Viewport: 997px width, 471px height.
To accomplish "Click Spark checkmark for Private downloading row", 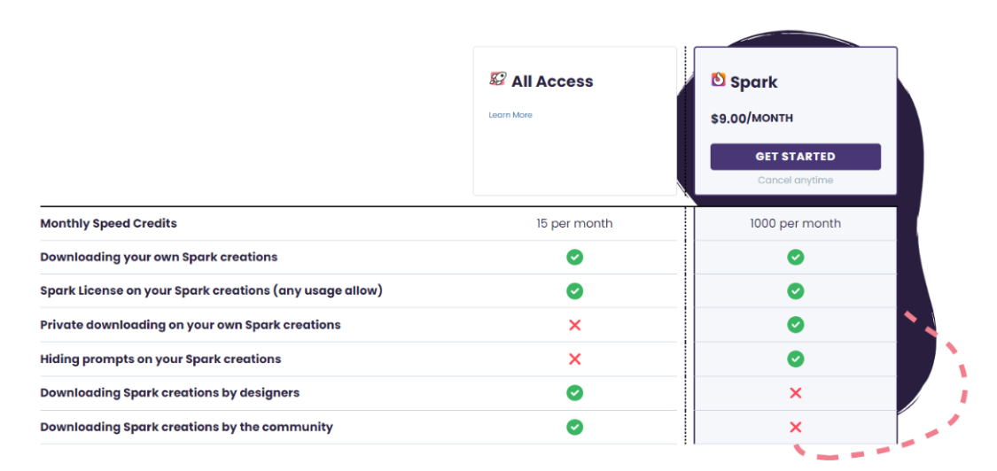I will tap(796, 325).
